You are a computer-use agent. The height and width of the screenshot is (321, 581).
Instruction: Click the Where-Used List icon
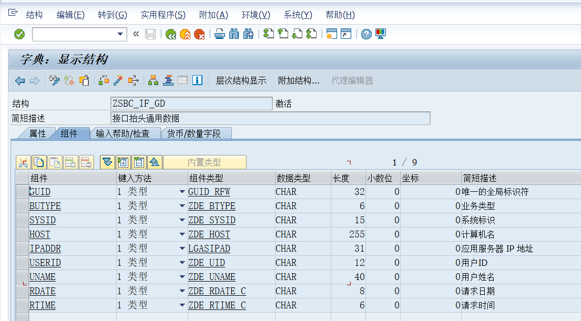coord(133,80)
